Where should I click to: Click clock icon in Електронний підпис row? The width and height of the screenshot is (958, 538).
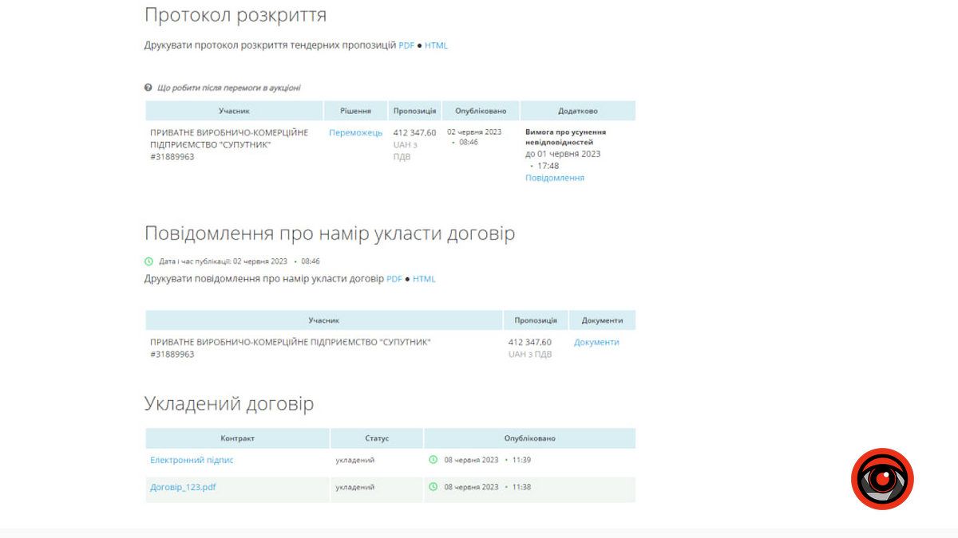click(433, 460)
